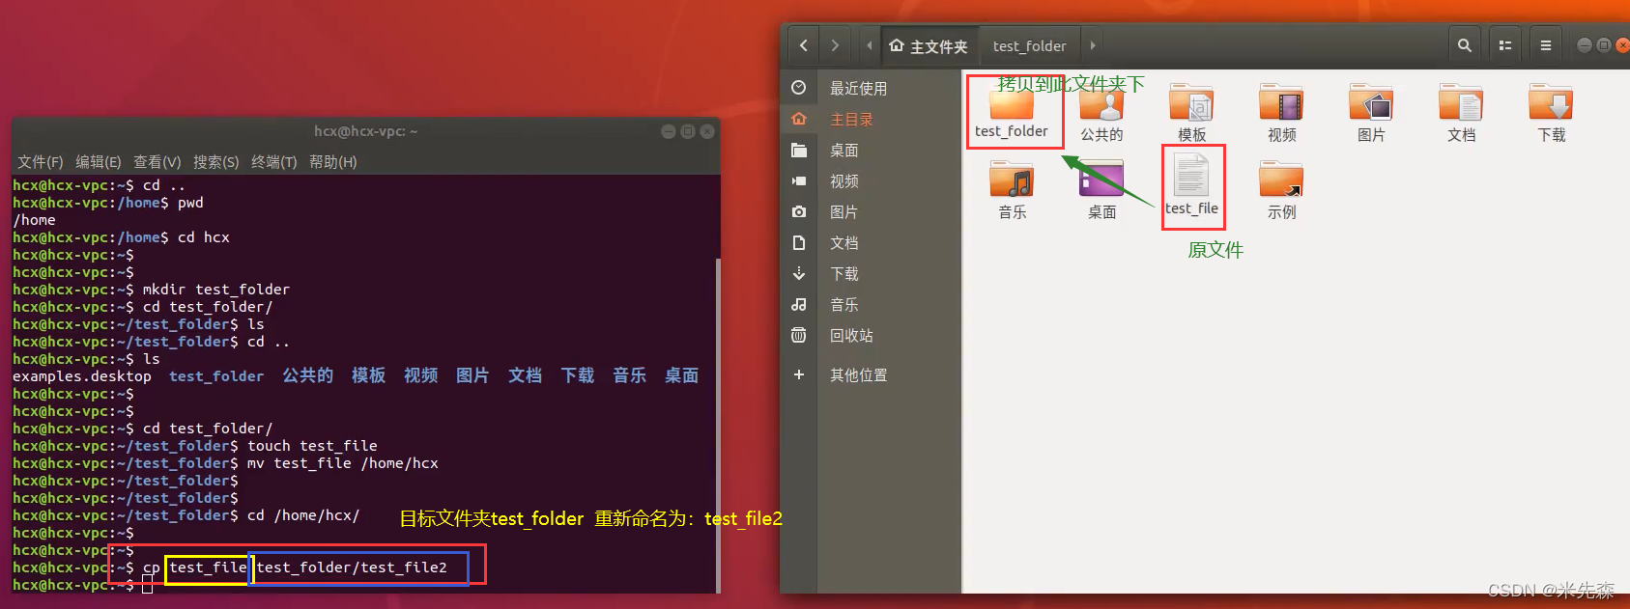Viewport: 1630px width, 609px height.
Task: Click 'mkdir test_folder' line in terminal
Action: point(216,290)
